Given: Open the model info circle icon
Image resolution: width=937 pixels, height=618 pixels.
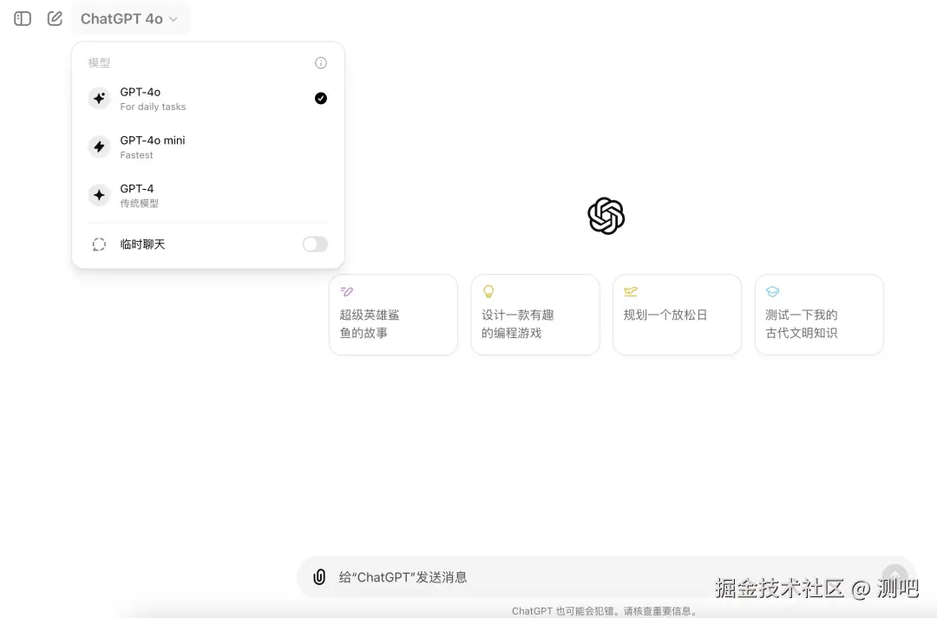Looking at the screenshot, I should [321, 62].
